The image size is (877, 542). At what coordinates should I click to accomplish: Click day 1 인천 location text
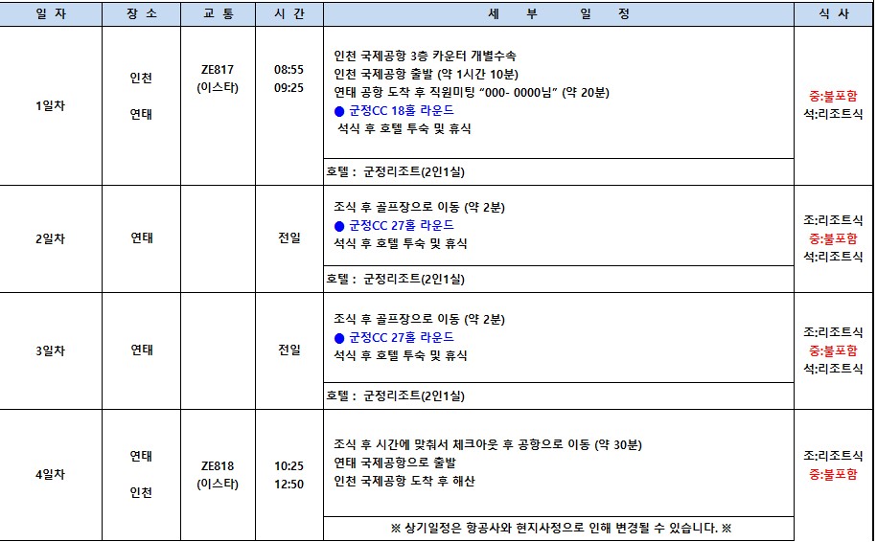141,79
